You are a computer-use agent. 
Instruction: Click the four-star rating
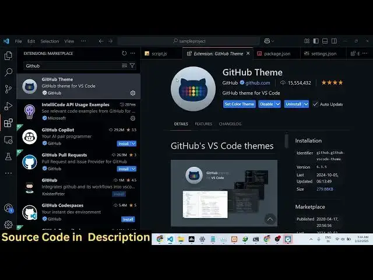[332, 83]
